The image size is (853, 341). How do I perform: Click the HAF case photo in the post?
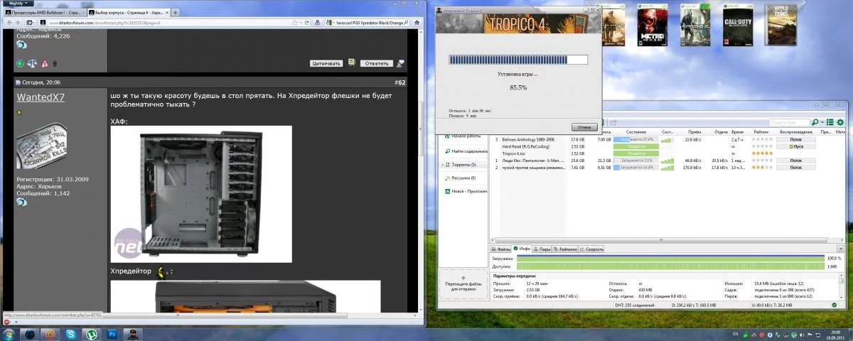click(x=201, y=194)
